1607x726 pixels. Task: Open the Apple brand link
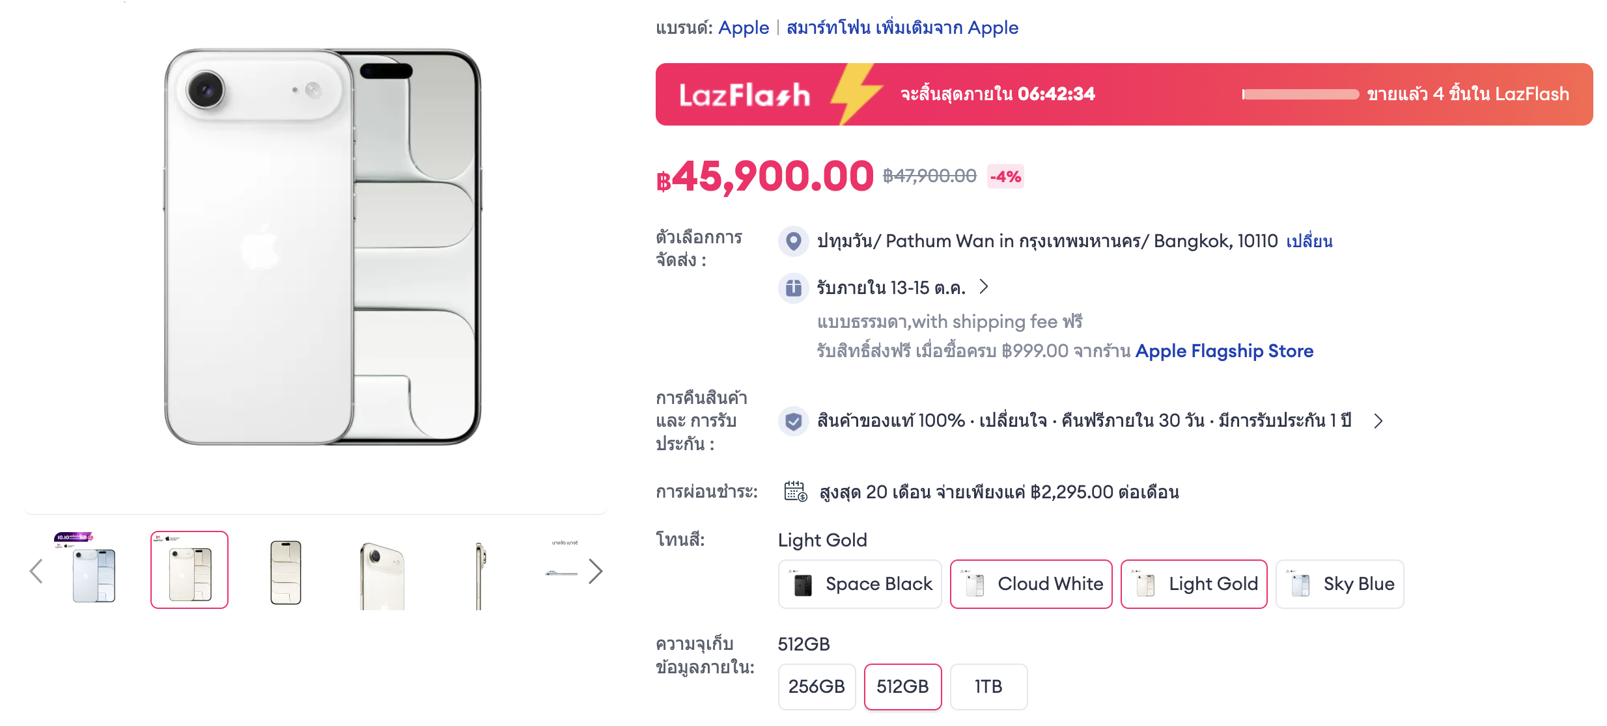click(x=744, y=28)
